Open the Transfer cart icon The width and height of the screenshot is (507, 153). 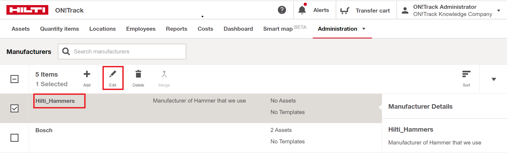tap(345, 10)
